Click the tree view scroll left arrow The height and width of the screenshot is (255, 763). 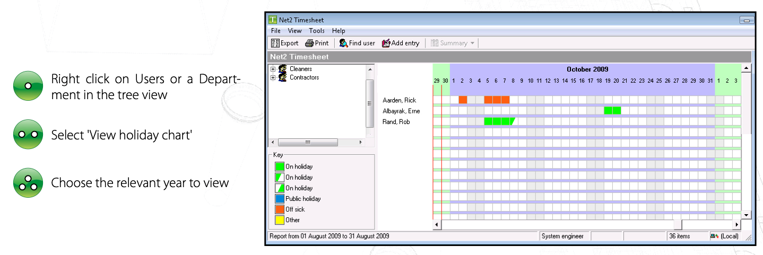[x=273, y=143]
